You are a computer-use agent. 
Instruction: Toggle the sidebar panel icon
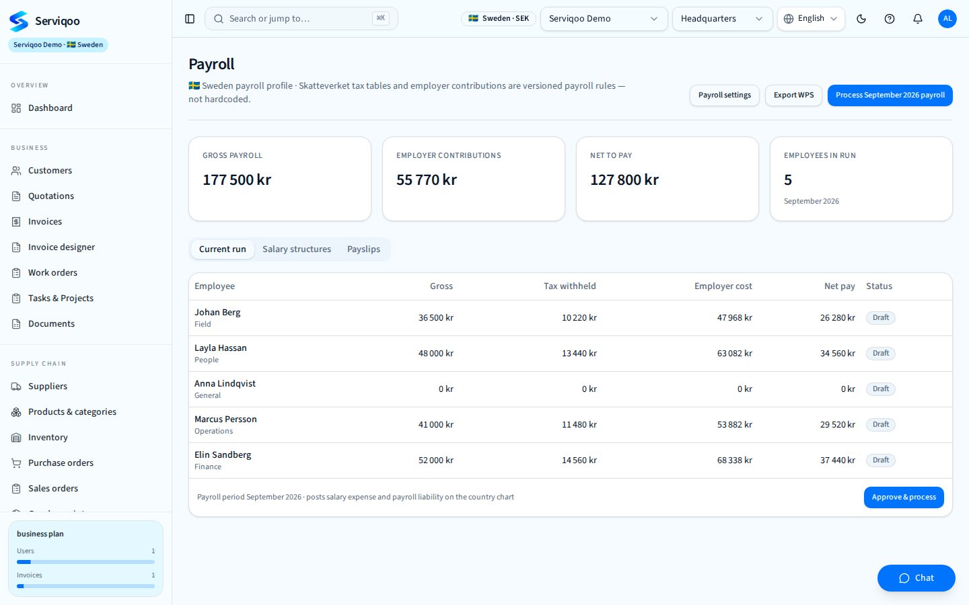[190, 19]
